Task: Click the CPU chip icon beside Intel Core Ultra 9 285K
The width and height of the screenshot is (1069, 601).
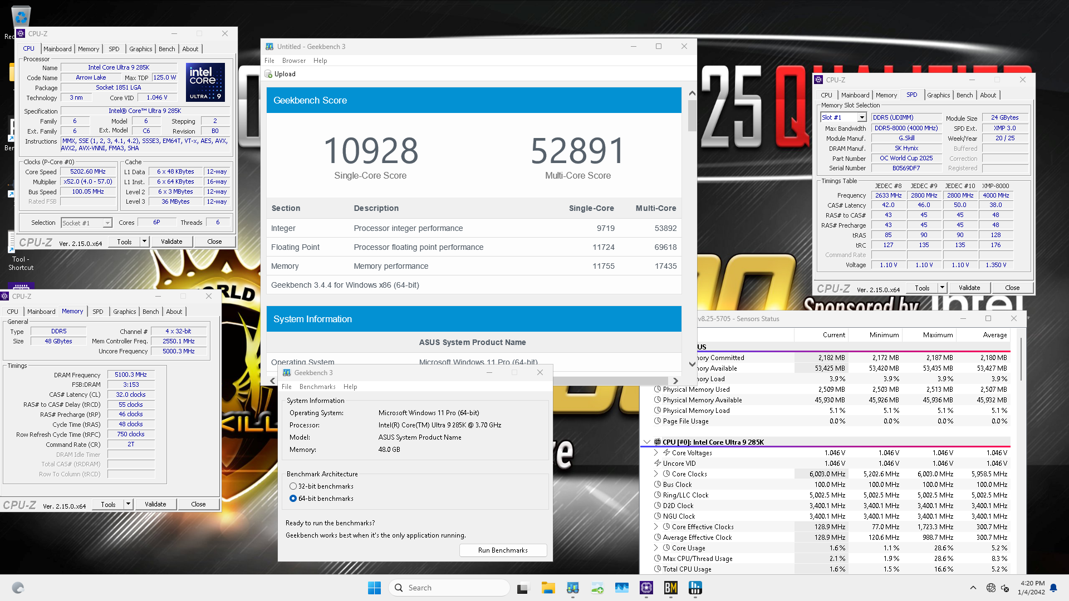Action: [x=658, y=442]
